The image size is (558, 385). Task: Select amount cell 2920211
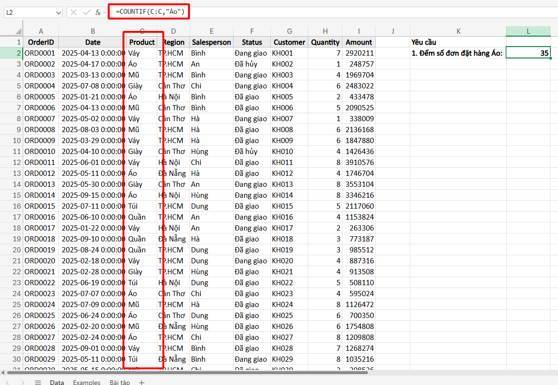point(359,53)
